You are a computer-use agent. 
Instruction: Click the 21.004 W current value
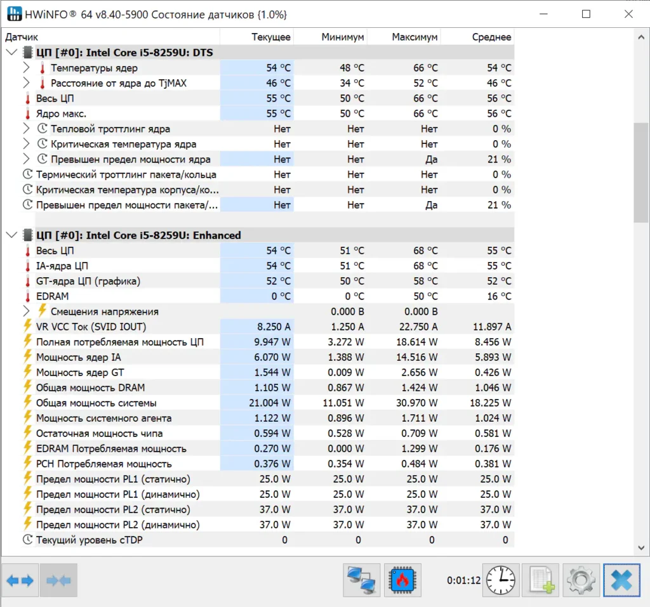(269, 403)
